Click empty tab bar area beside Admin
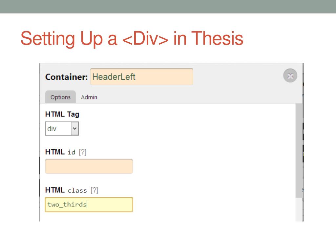This screenshot has height=252, width=336. pos(193,97)
